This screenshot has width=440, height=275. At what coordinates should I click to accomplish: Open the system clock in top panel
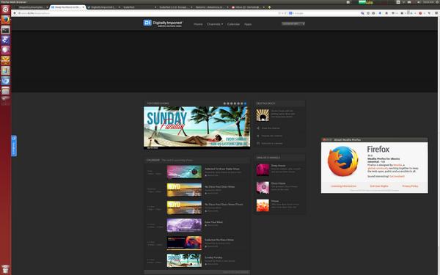tap(428, 2)
